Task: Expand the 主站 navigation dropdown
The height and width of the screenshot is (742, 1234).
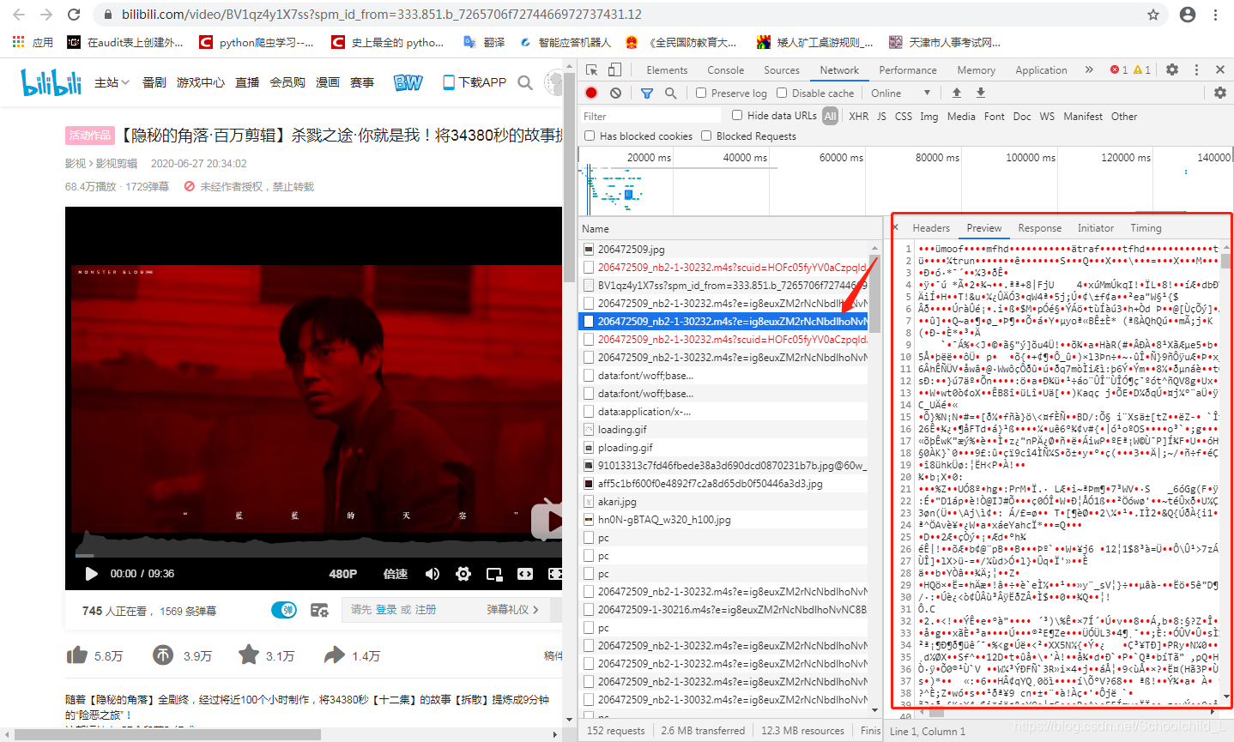Action: click(x=112, y=82)
